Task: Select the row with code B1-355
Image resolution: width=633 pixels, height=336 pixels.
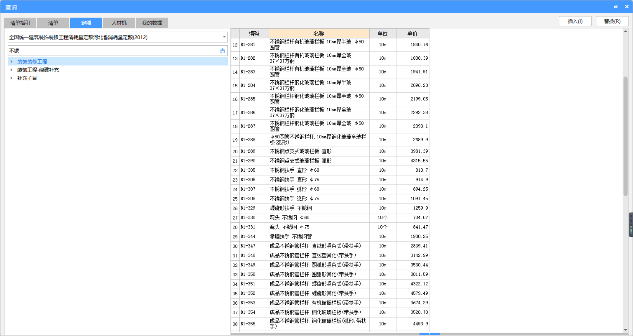Action: click(330, 324)
